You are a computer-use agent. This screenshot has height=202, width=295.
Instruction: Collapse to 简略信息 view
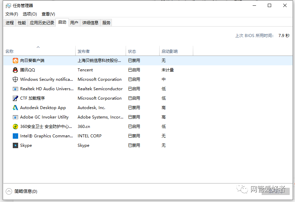click(x=22, y=192)
